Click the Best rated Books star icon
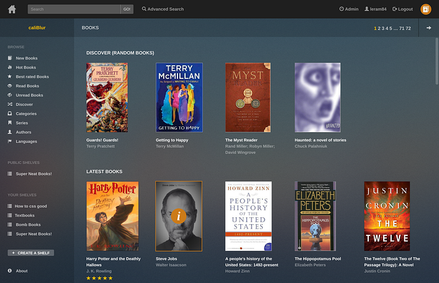439x283 pixels. coord(10,76)
